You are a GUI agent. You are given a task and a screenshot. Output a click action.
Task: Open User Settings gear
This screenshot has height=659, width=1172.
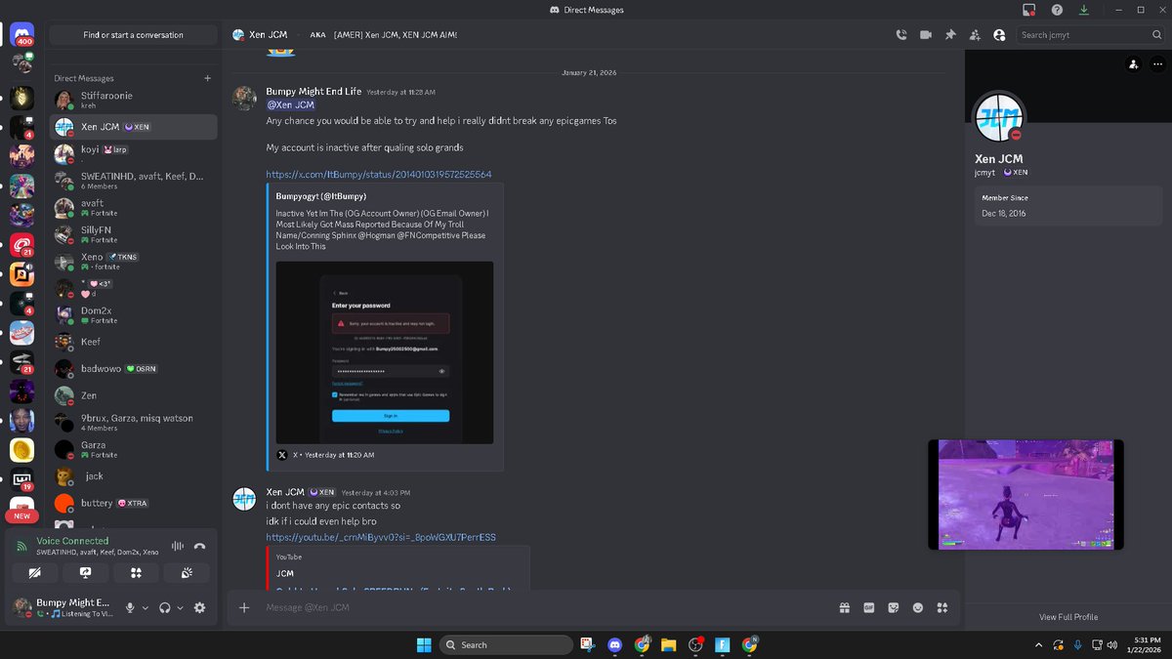pos(200,607)
